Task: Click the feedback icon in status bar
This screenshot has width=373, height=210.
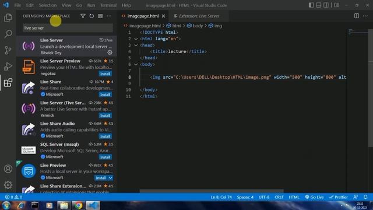Action: [x=356, y=197]
